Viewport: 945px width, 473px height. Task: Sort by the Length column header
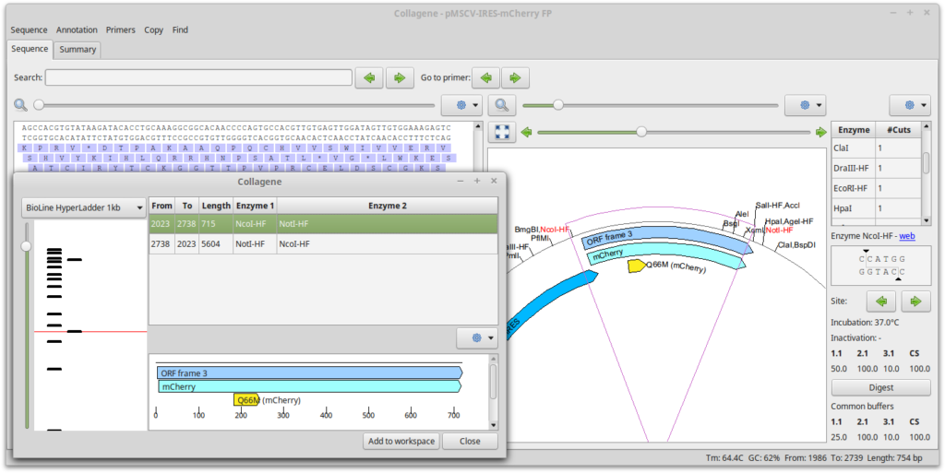point(216,206)
